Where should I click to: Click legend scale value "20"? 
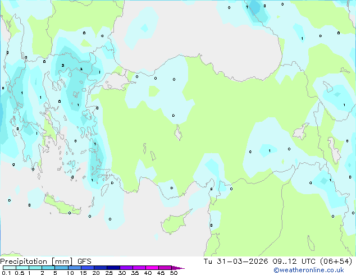coord(96,273)
